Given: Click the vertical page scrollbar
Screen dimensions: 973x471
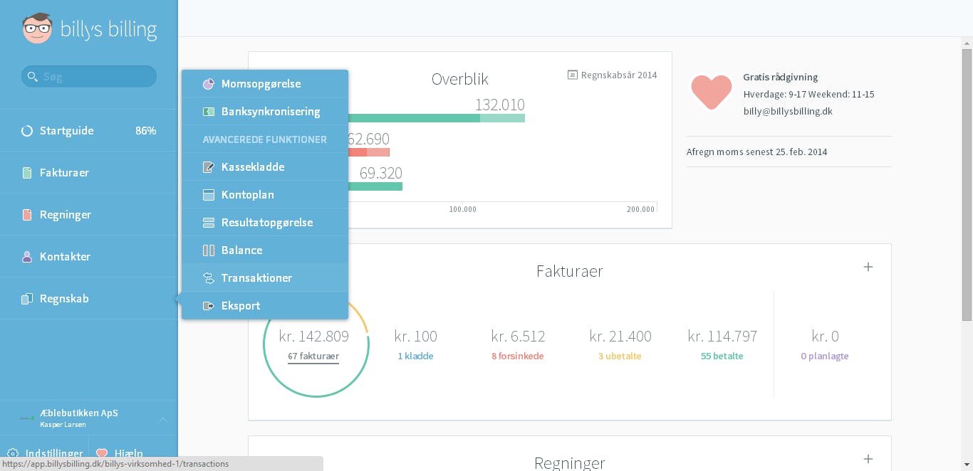Looking at the screenshot, I should [x=967, y=184].
